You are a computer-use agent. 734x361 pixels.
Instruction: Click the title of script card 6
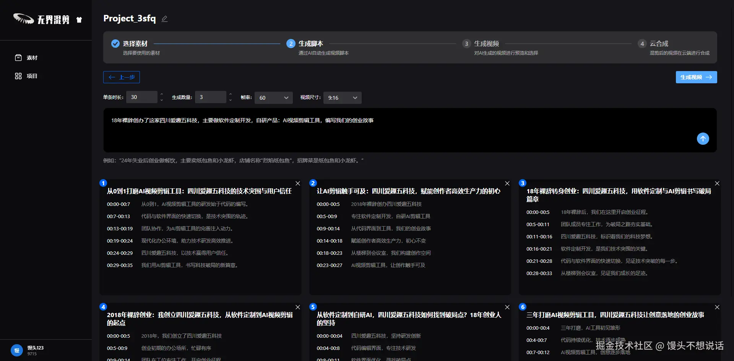[615, 315]
